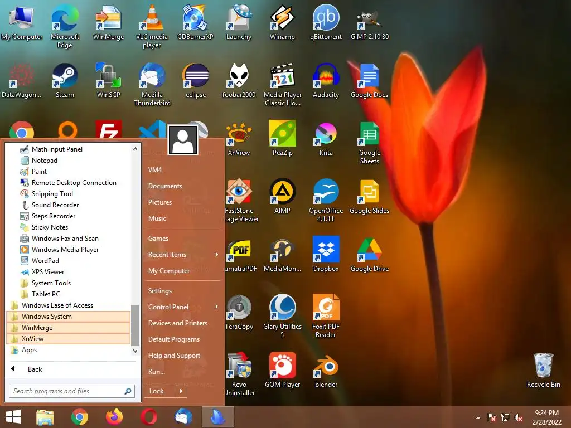
Task: Select Foxit PDF Reader desktop icon
Action: click(326, 317)
